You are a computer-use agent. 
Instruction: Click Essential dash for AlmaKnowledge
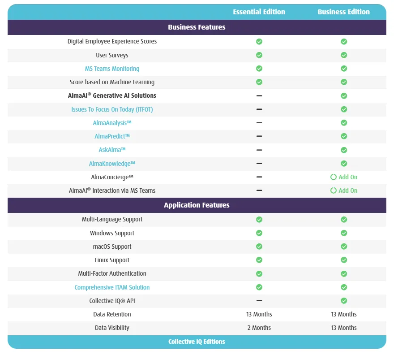(259, 164)
